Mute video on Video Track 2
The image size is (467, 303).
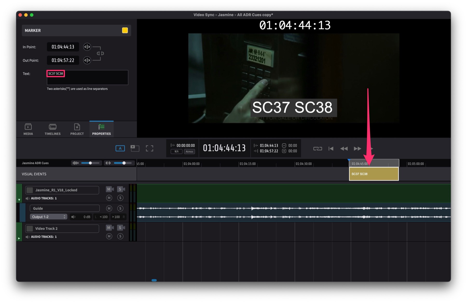109,228
